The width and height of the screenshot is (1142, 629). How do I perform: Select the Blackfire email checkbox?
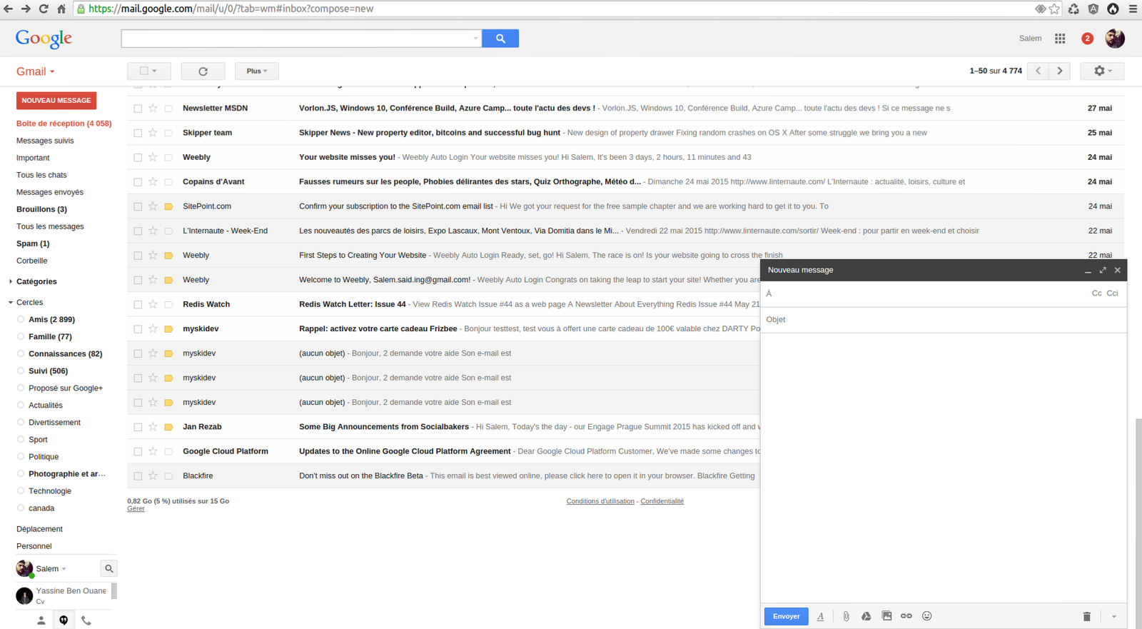click(x=138, y=476)
